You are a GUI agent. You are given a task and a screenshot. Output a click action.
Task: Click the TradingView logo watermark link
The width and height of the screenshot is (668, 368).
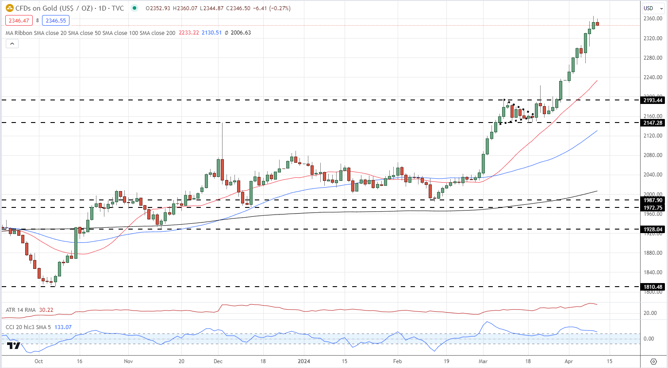point(14,345)
